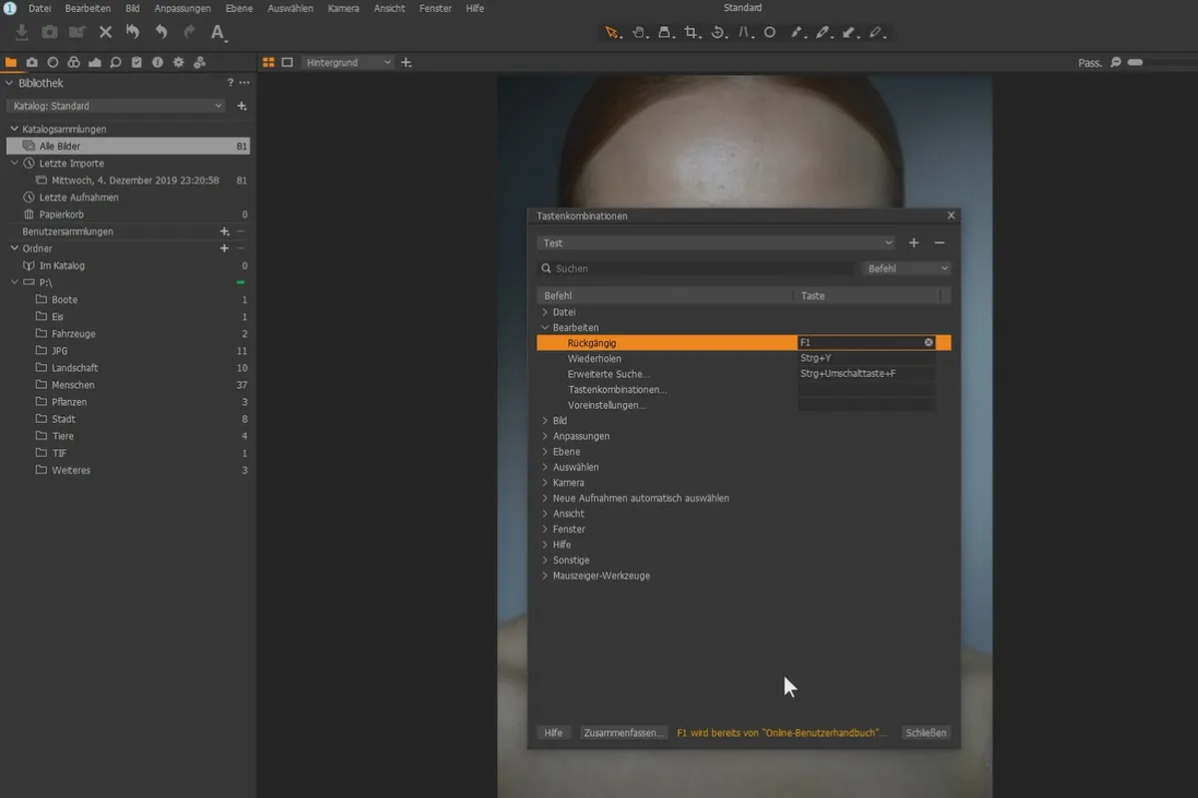
Task: Open the Color three-circles tool tab
Action: tap(74, 62)
